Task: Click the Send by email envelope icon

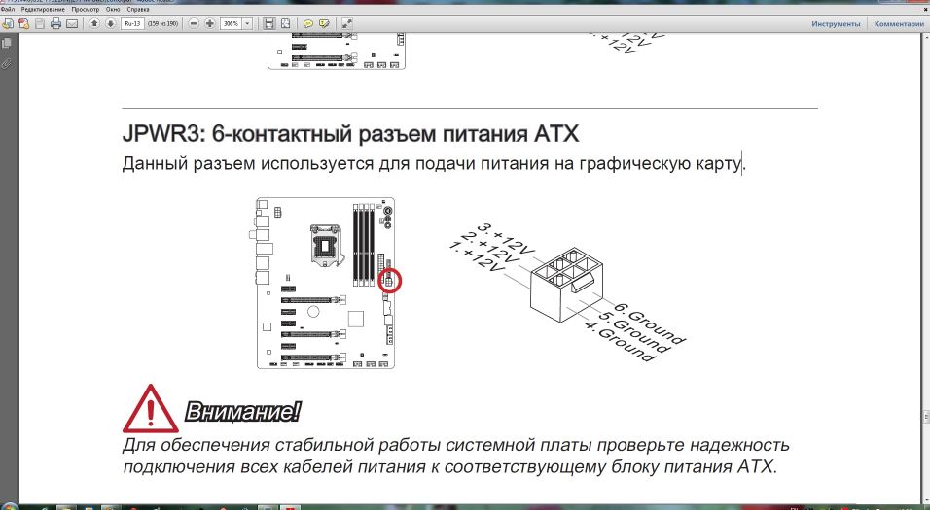Action: point(72,22)
